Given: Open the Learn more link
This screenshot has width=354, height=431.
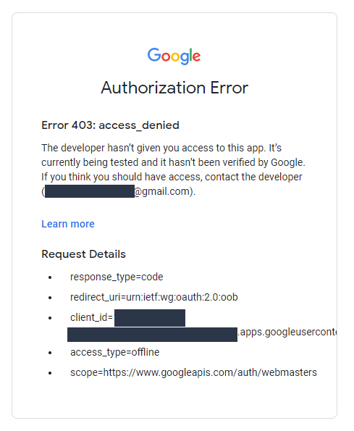Looking at the screenshot, I should (x=68, y=224).
